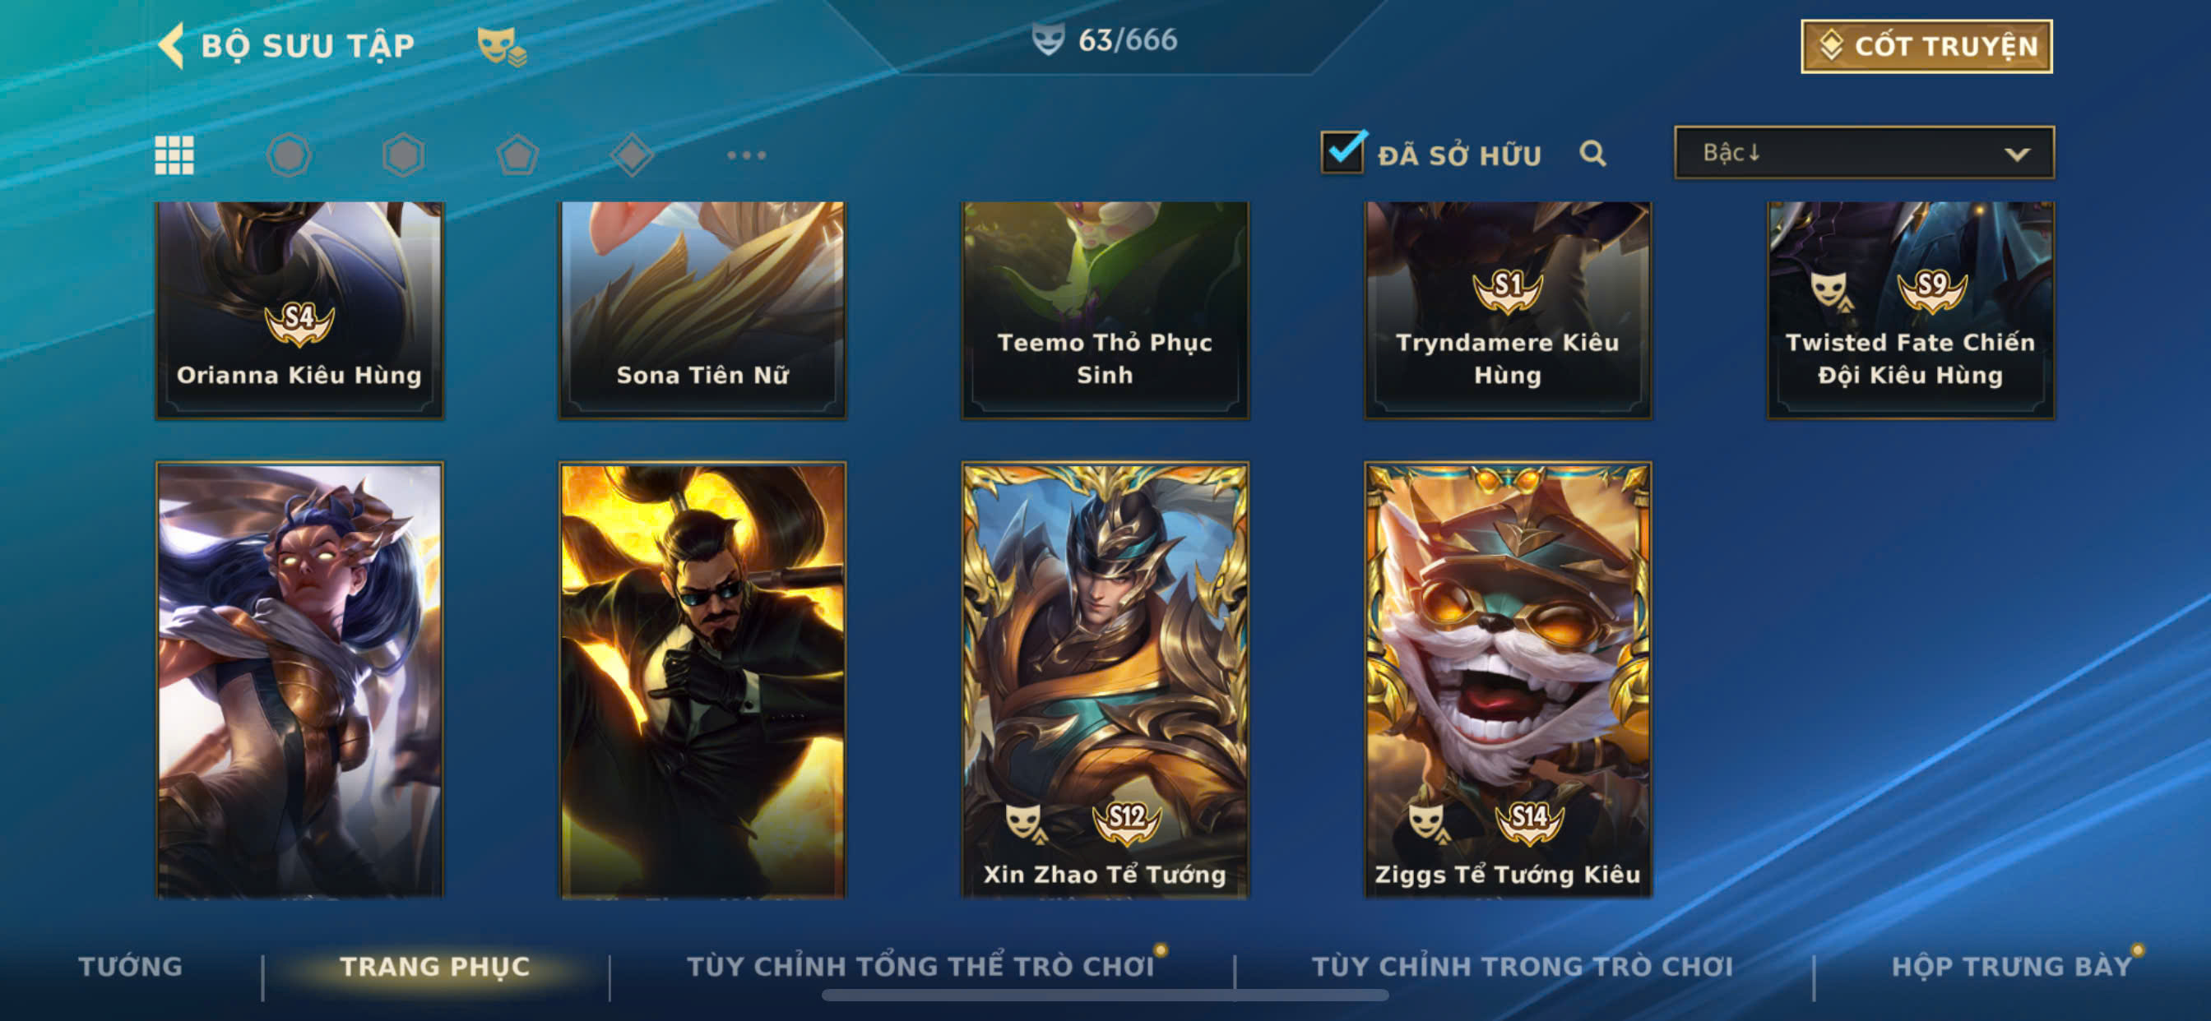Image resolution: width=2211 pixels, height=1021 pixels.
Task: Open the skin search magnifier
Action: 1593,154
